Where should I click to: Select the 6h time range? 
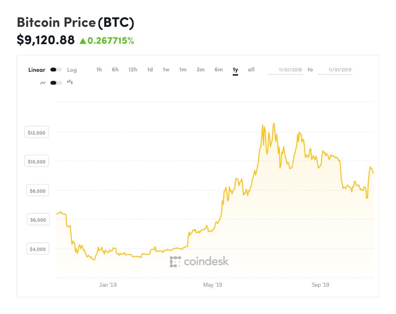115,70
